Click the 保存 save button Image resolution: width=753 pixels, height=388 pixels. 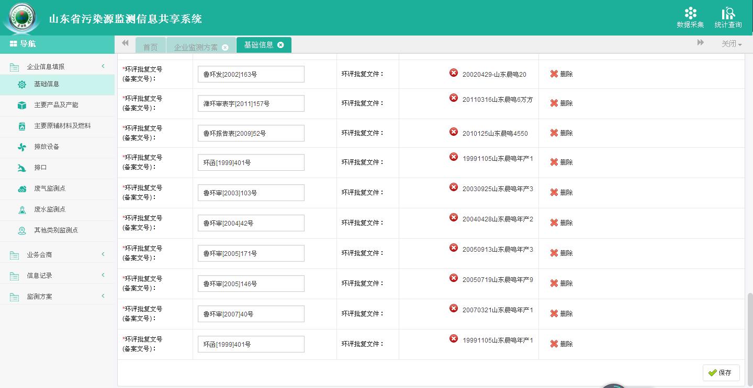[x=721, y=373]
